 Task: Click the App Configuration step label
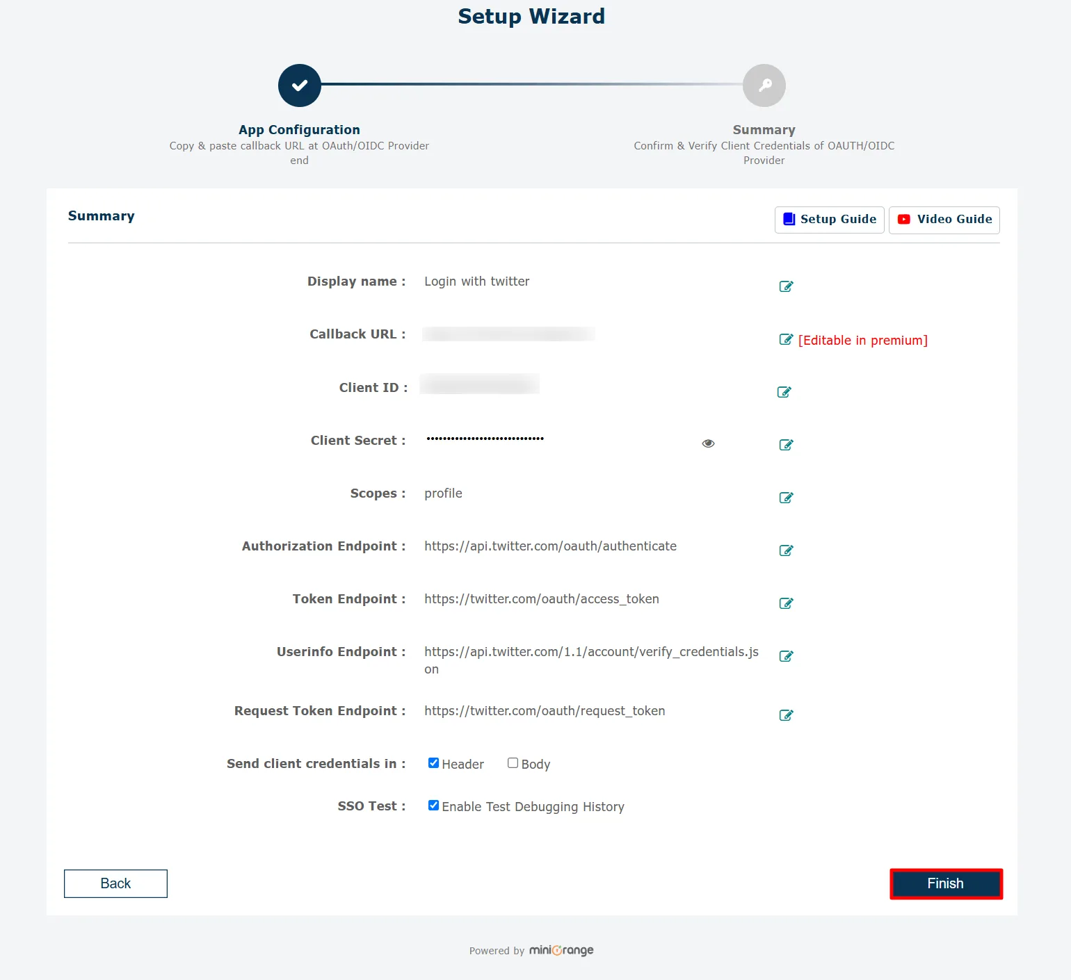point(299,130)
